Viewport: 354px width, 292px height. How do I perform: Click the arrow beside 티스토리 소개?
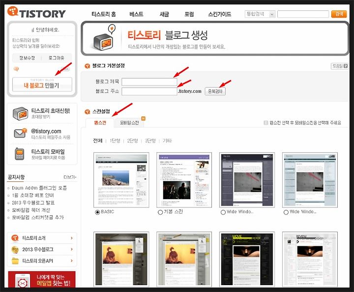click(72, 238)
